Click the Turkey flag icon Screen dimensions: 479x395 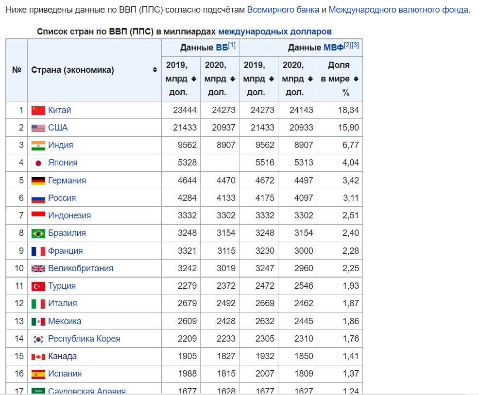(x=38, y=286)
